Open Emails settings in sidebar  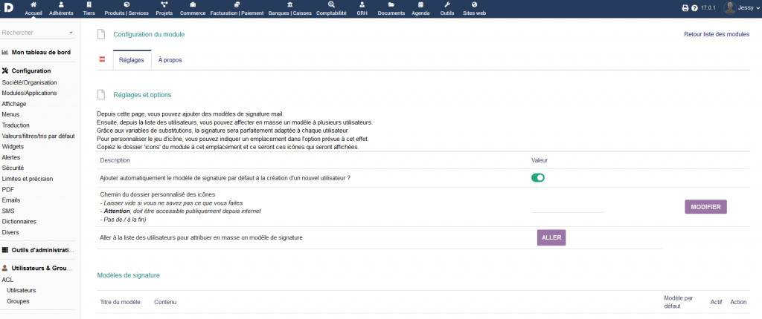11,200
